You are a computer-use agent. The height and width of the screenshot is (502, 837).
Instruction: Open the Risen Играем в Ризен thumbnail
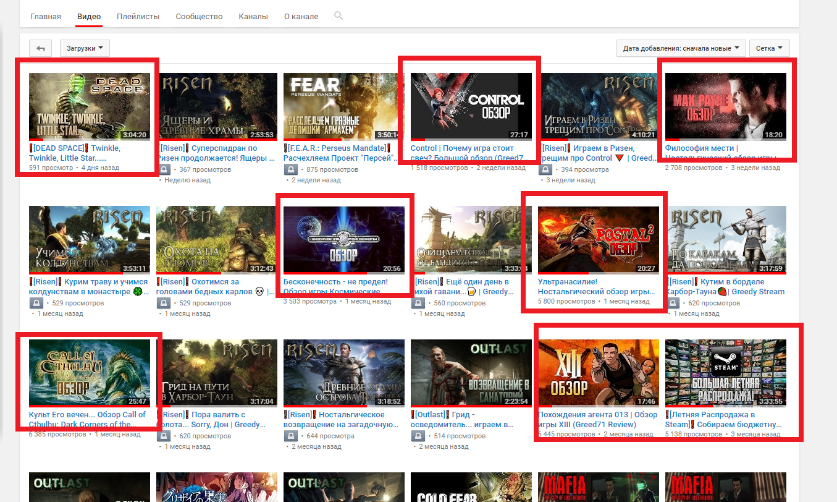[x=599, y=107]
